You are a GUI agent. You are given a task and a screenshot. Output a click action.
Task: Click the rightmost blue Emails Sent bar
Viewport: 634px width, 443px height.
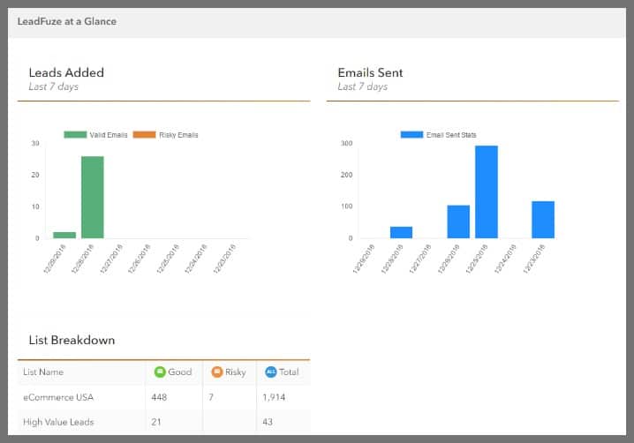click(543, 220)
